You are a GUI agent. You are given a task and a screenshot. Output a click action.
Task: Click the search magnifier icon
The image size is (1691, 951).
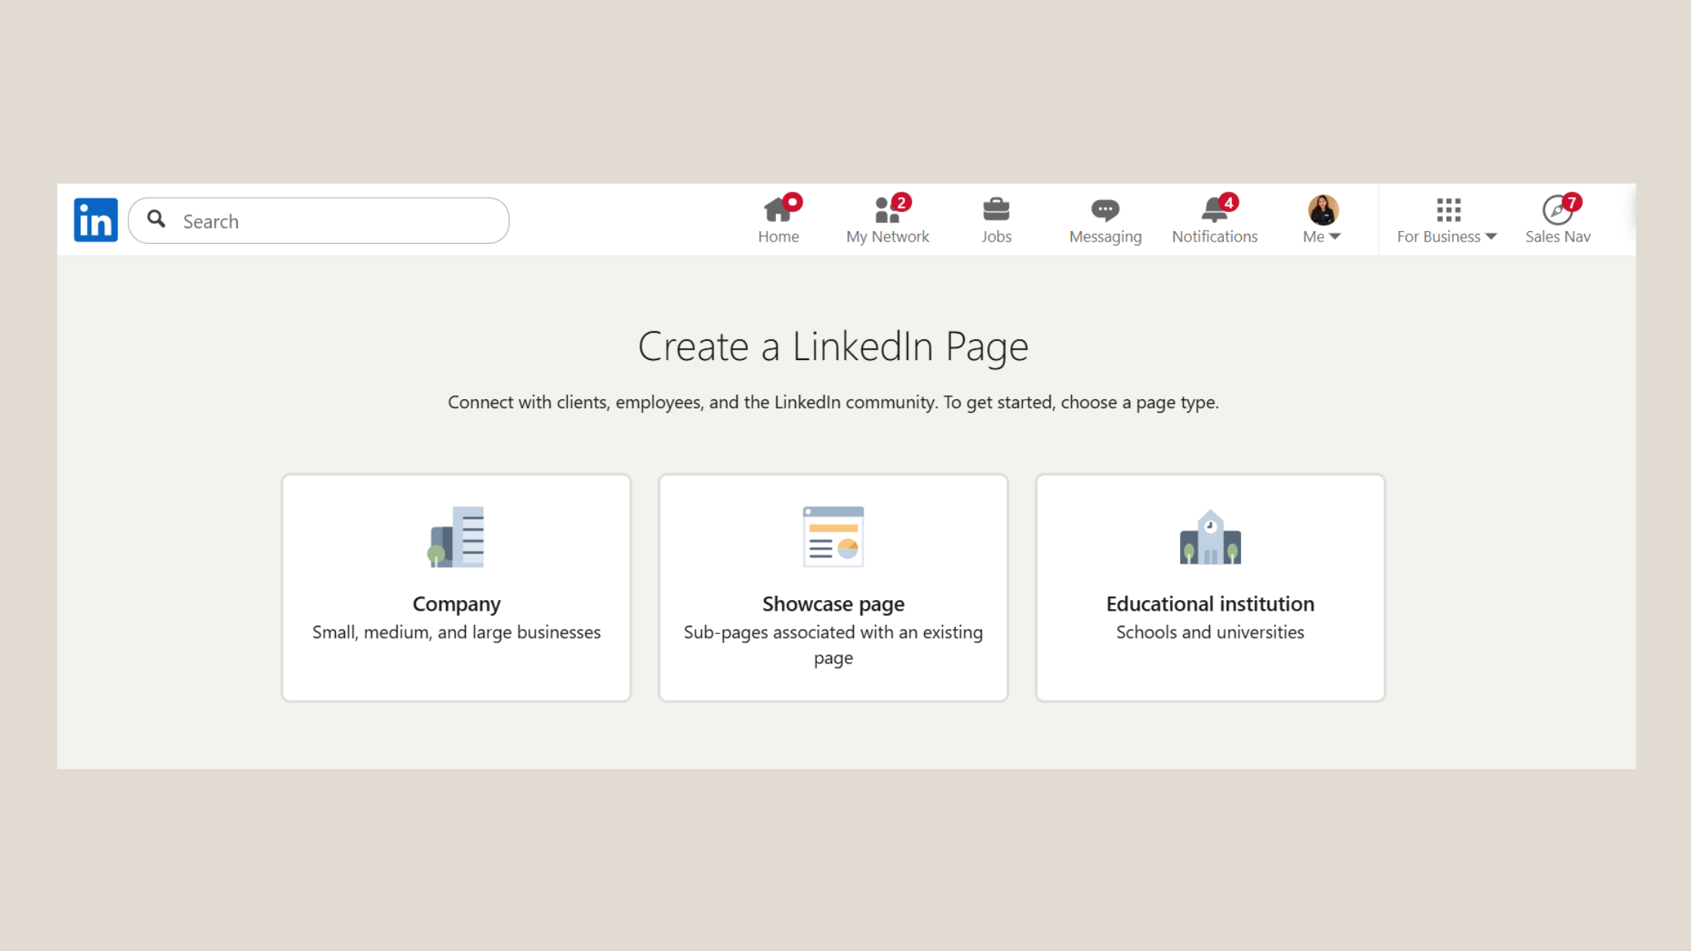click(156, 219)
